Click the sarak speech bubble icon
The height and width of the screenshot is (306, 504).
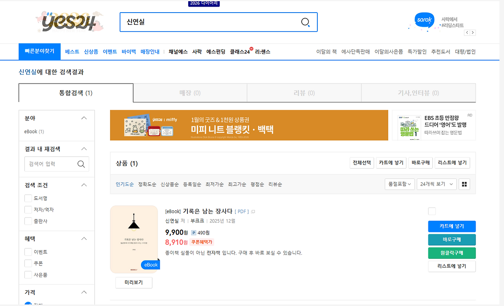pyautogui.click(x=424, y=19)
